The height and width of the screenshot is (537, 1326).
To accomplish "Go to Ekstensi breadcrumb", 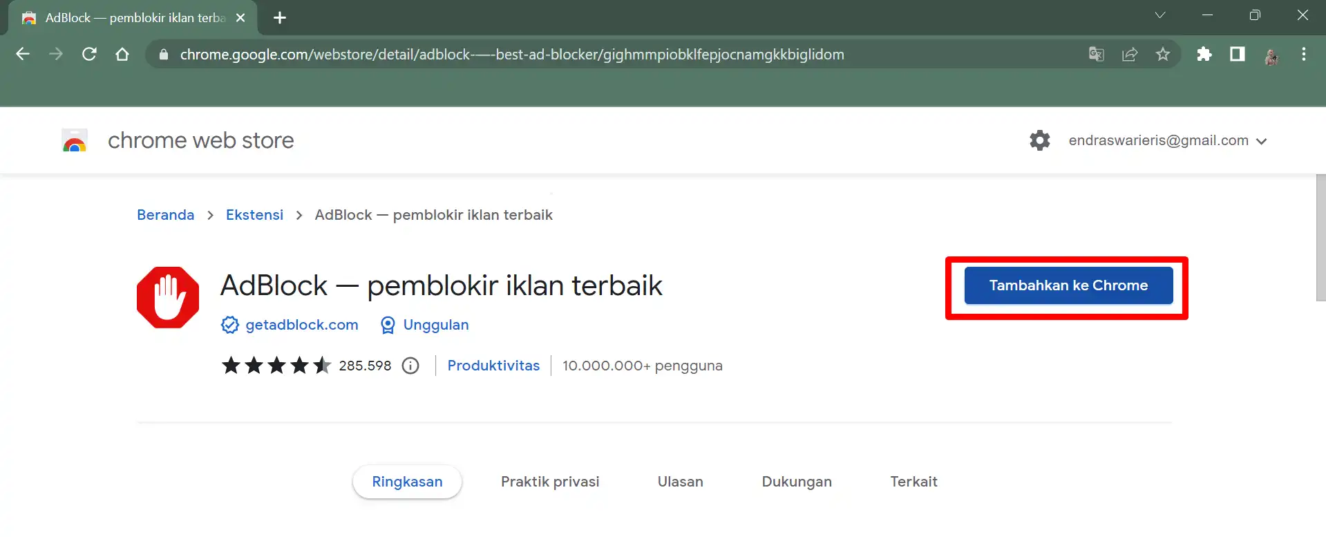I will coord(254,215).
